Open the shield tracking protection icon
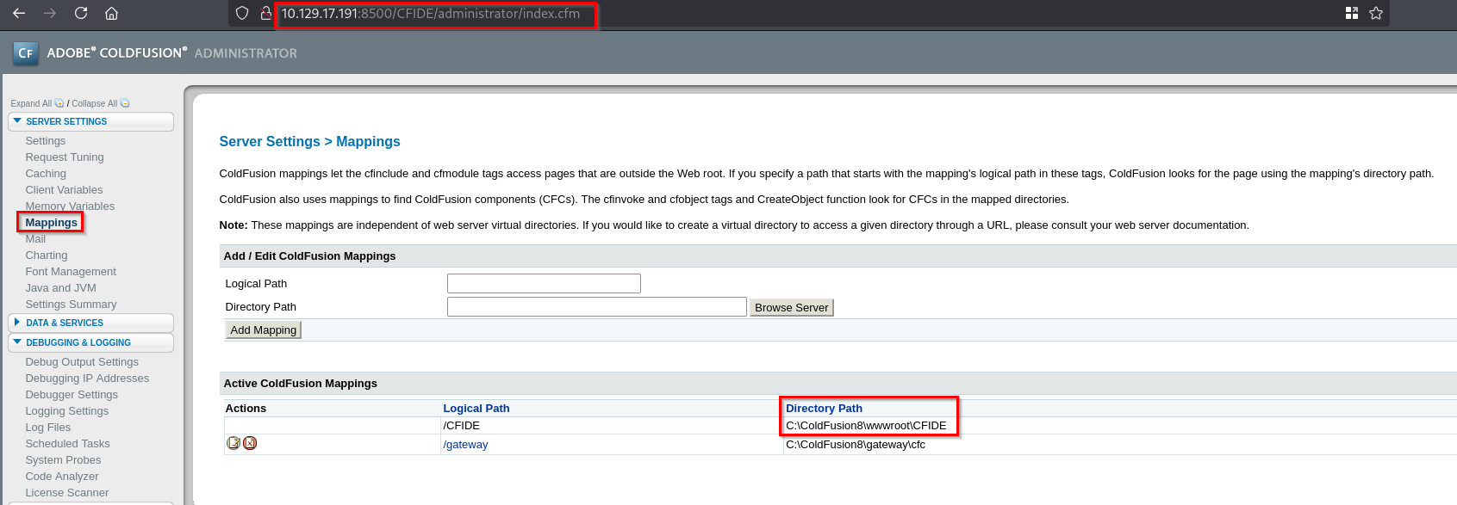The image size is (1457, 505). (242, 13)
